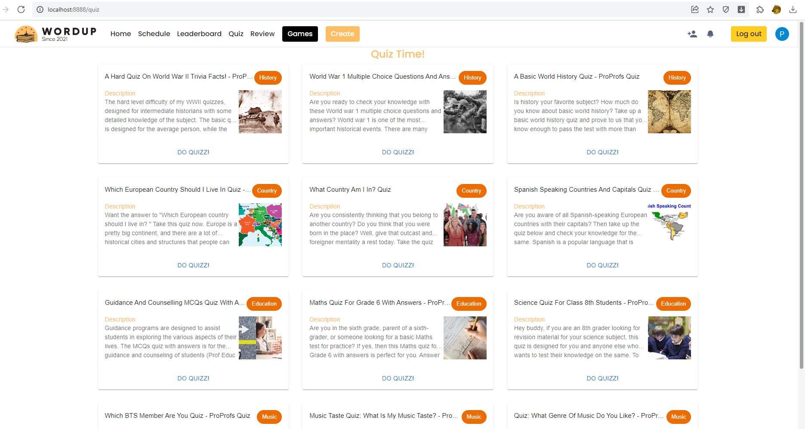805x429 pixels.
Task: Start What Country Am I In quiz
Action: [x=398, y=265]
